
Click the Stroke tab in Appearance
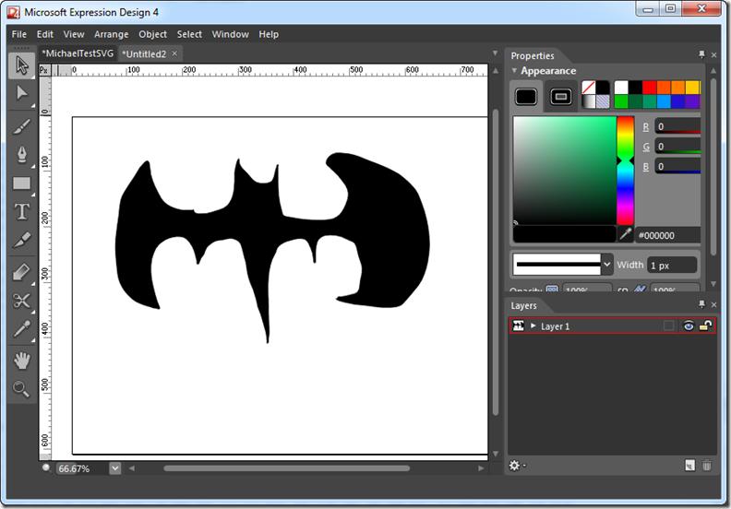point(561,97)
